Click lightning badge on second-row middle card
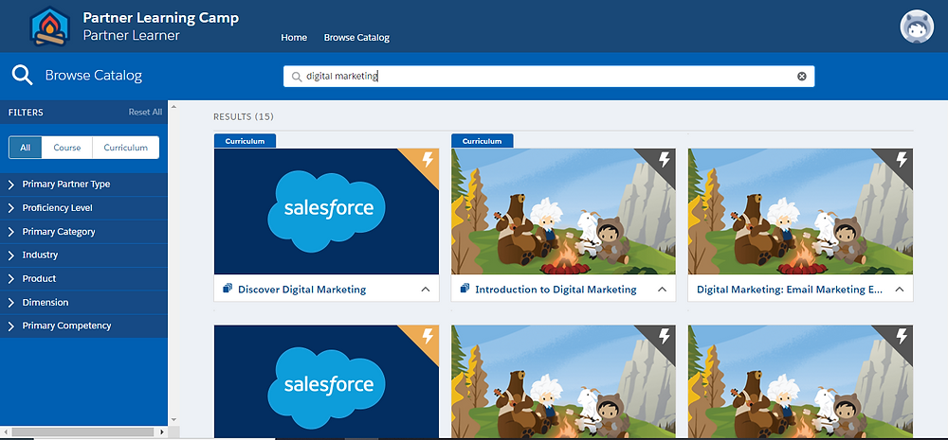 click(x=664, y=336)
